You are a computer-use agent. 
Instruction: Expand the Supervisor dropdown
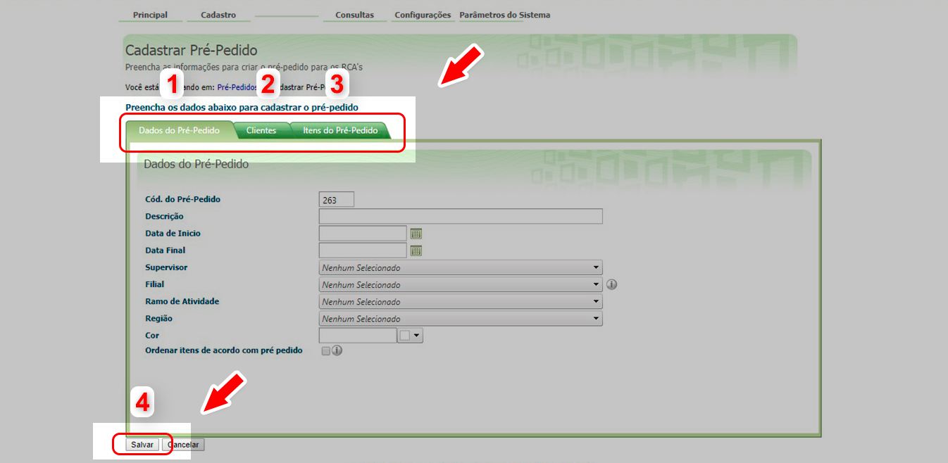click(x=596, y=267)
